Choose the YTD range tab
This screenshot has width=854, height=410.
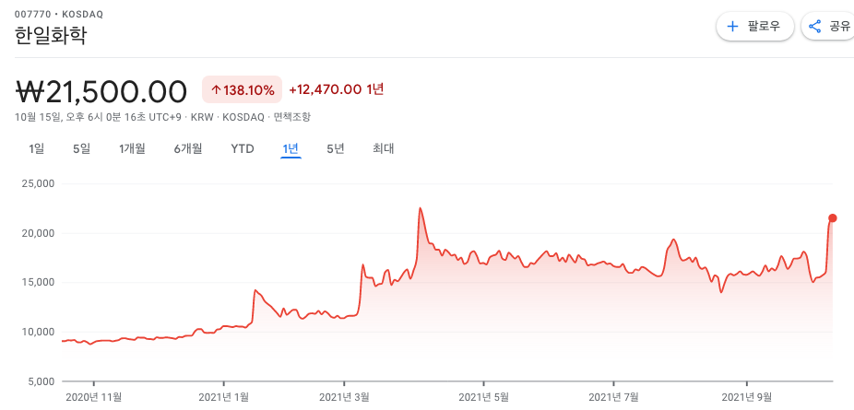pos(243,148)
